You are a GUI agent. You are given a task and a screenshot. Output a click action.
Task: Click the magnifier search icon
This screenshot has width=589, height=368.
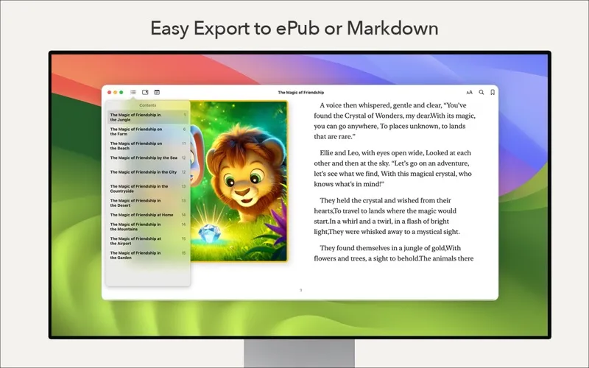(482, 93)
